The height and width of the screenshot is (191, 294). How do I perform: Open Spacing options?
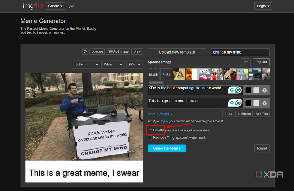click(x=97, y=51)
